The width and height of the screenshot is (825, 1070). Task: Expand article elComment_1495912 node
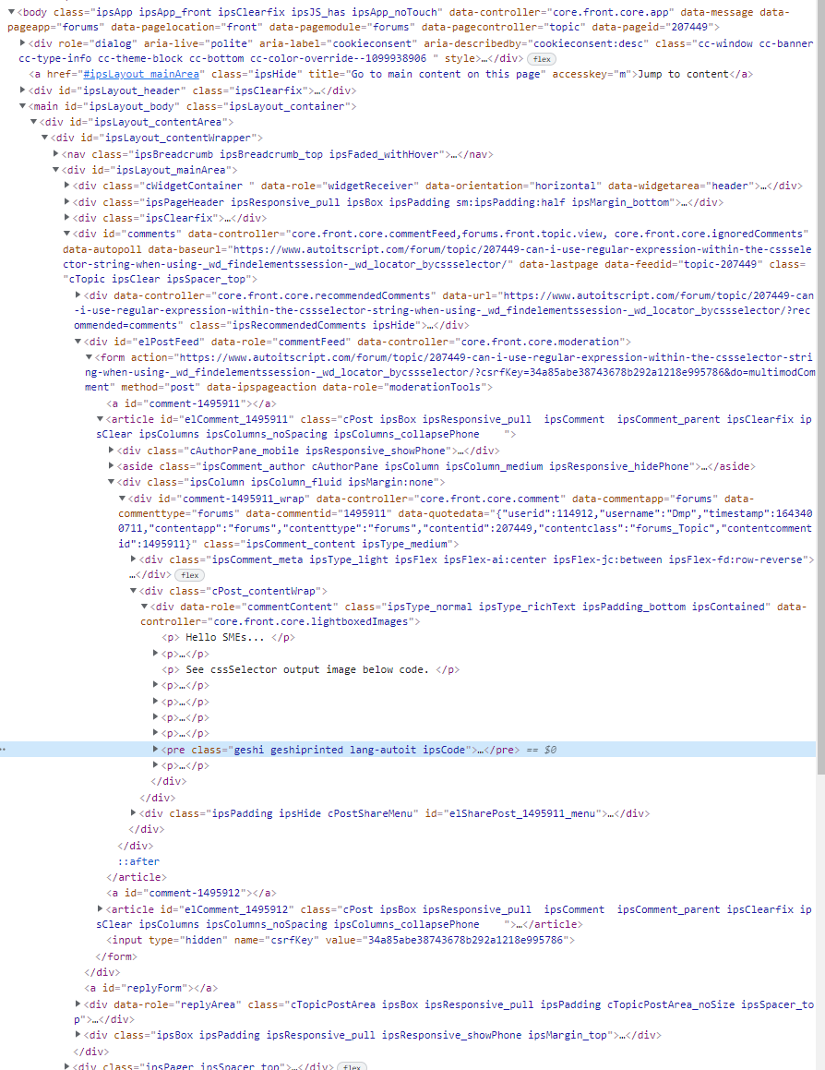click(101, 909)
